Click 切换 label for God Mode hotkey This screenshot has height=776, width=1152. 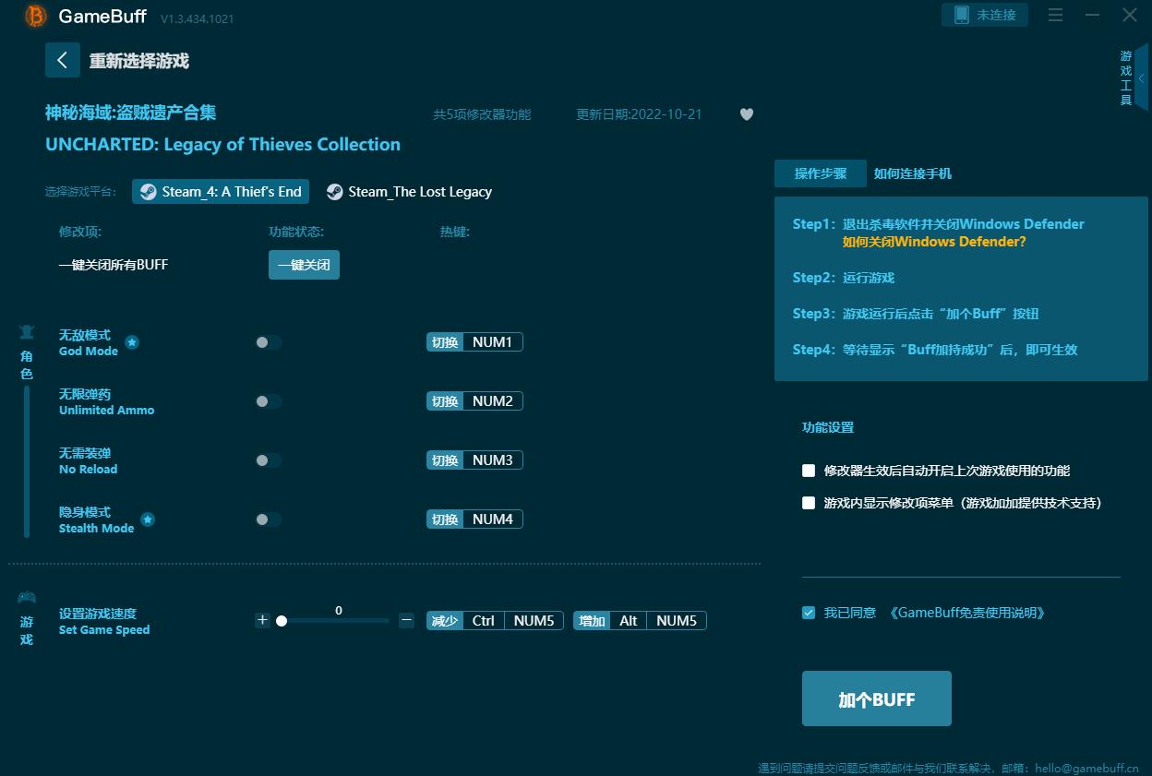pyautogui.click(x=445, y=342)
